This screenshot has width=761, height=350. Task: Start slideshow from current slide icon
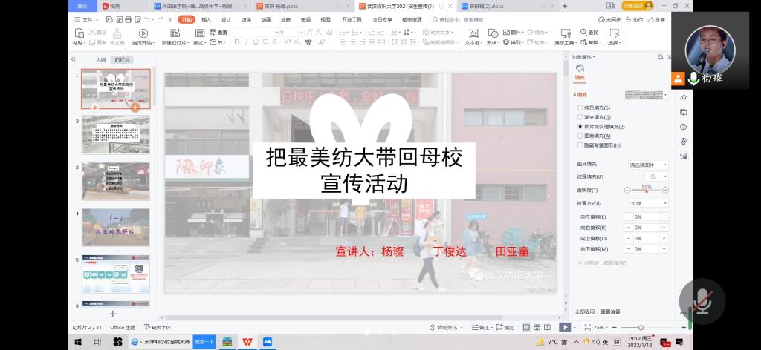[143, 33]
